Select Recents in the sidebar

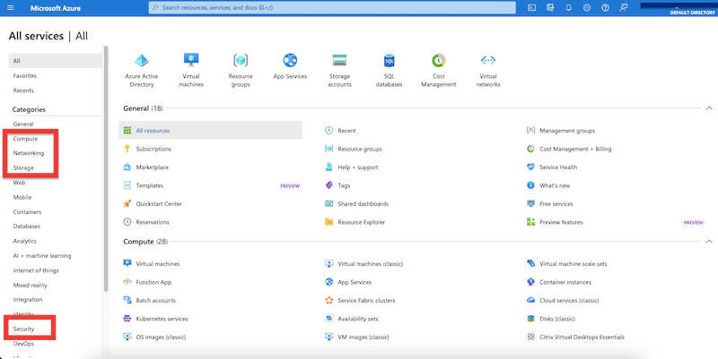click(x=23, y=90)
